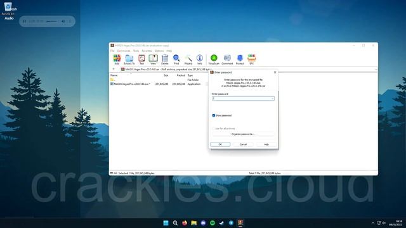This screenshot has height=228, width=406.
Task: Open the Recycle Bin desktop icon
Action: coord(8,8)
